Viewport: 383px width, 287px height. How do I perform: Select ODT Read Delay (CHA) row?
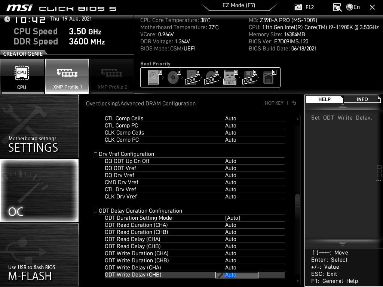tap(194, 239)
